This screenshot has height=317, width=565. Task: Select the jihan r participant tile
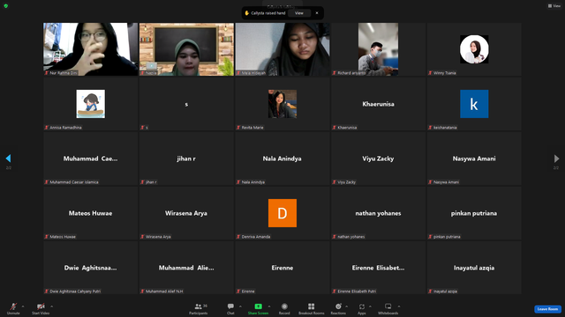(x=186, y=158)
